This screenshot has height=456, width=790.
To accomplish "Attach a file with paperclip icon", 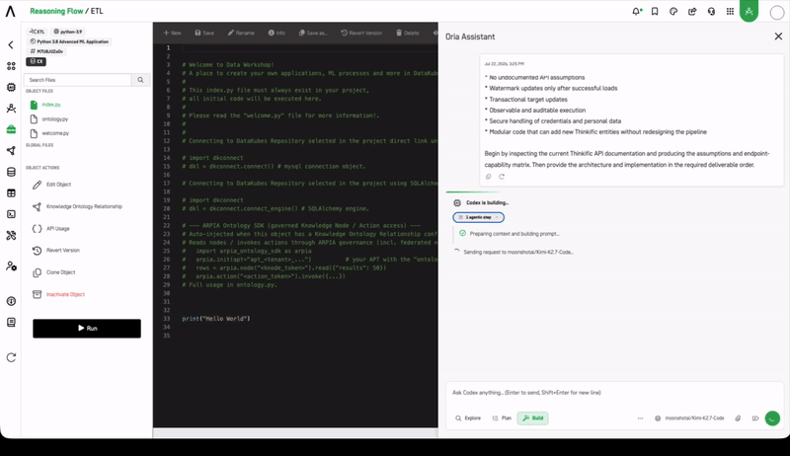I will pyautogui.click(x=738, y=418).
